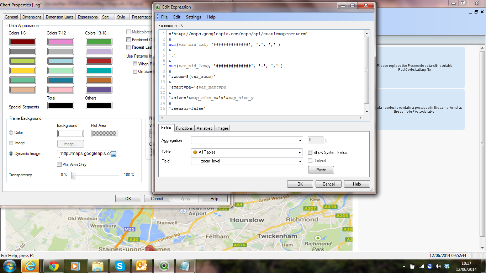
Task: Select the dark red color swatch in Colors 1-6
Action: pos(22,42)
